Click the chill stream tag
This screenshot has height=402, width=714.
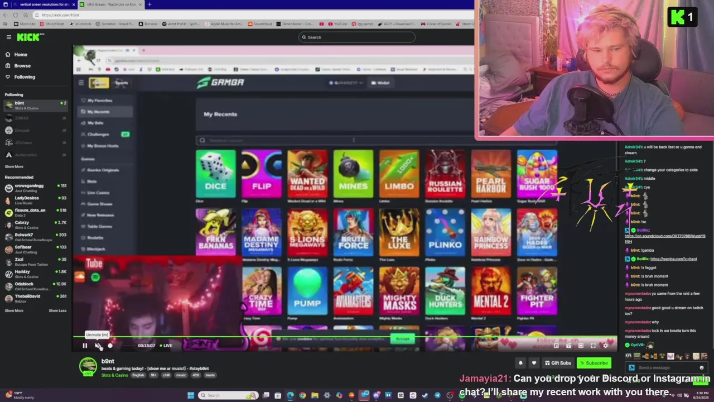(x=166, y=375)
